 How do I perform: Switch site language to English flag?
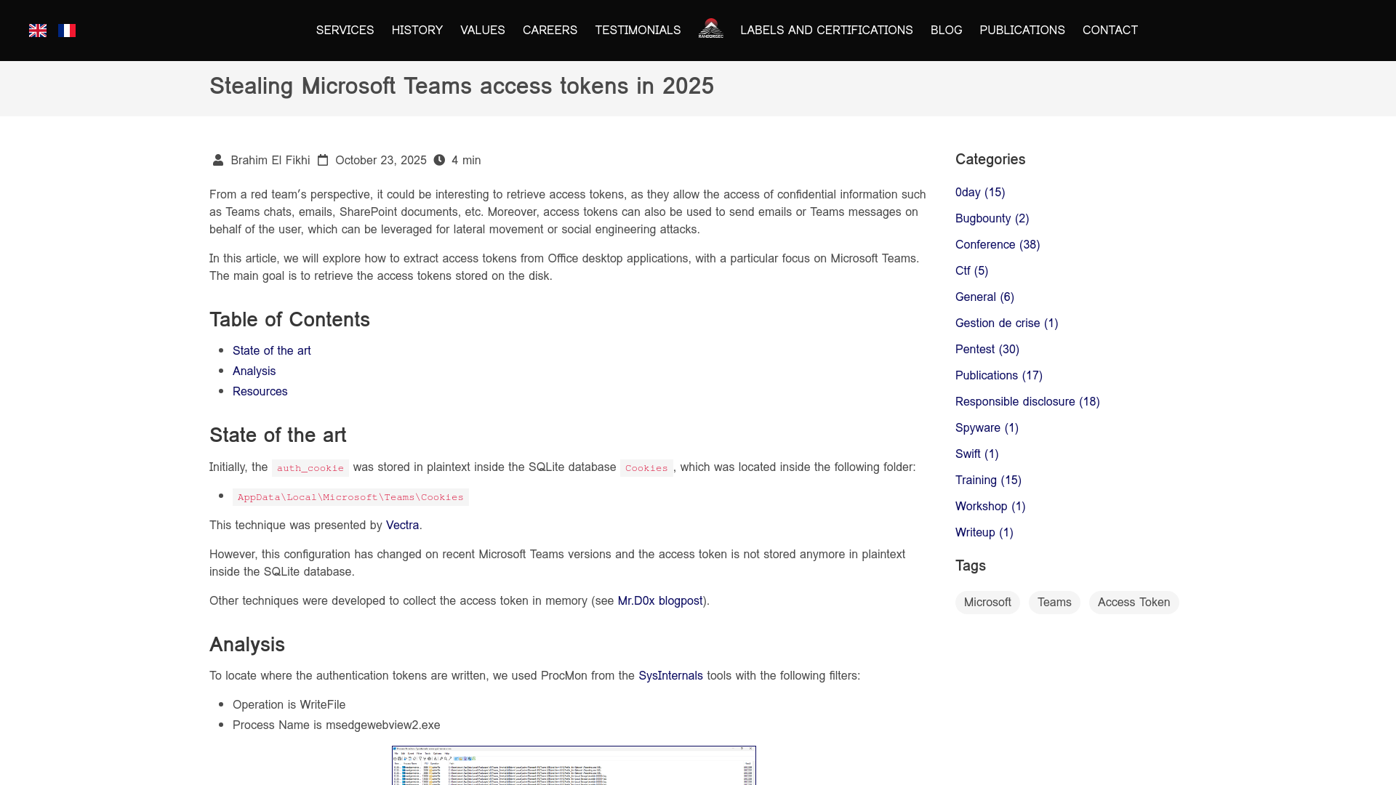(x=37, y=30)
